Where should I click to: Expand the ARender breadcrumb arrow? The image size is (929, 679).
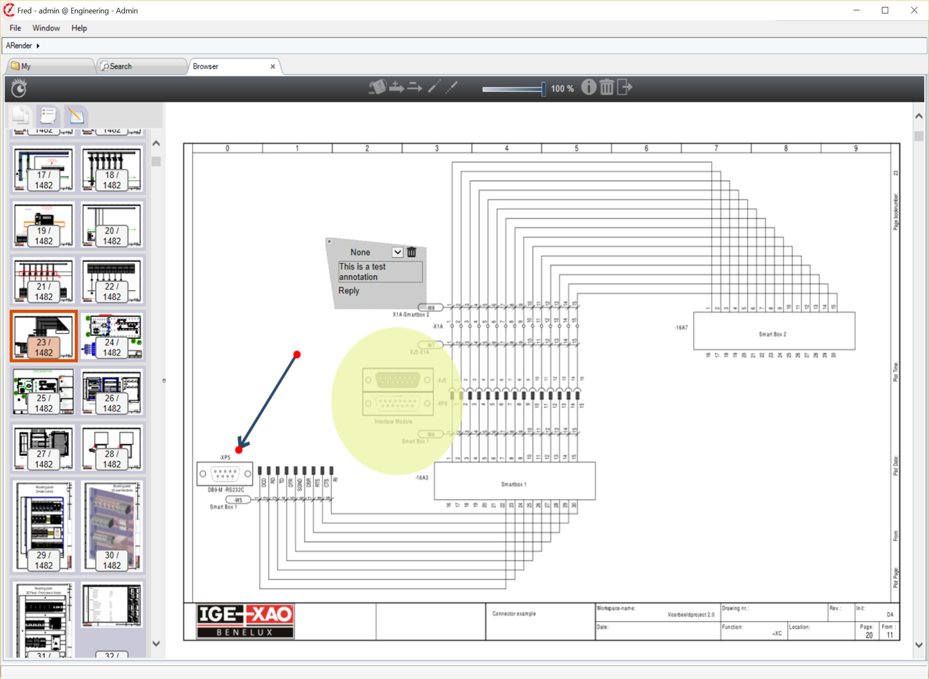pyautogui.click(x=38, y=45)
